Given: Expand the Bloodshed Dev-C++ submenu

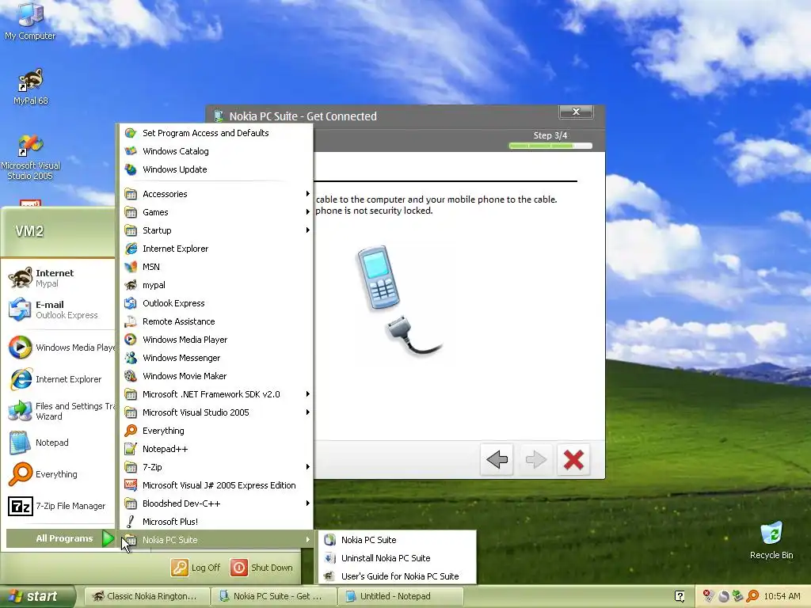Looking at the screenshot, I should (215, 503).
